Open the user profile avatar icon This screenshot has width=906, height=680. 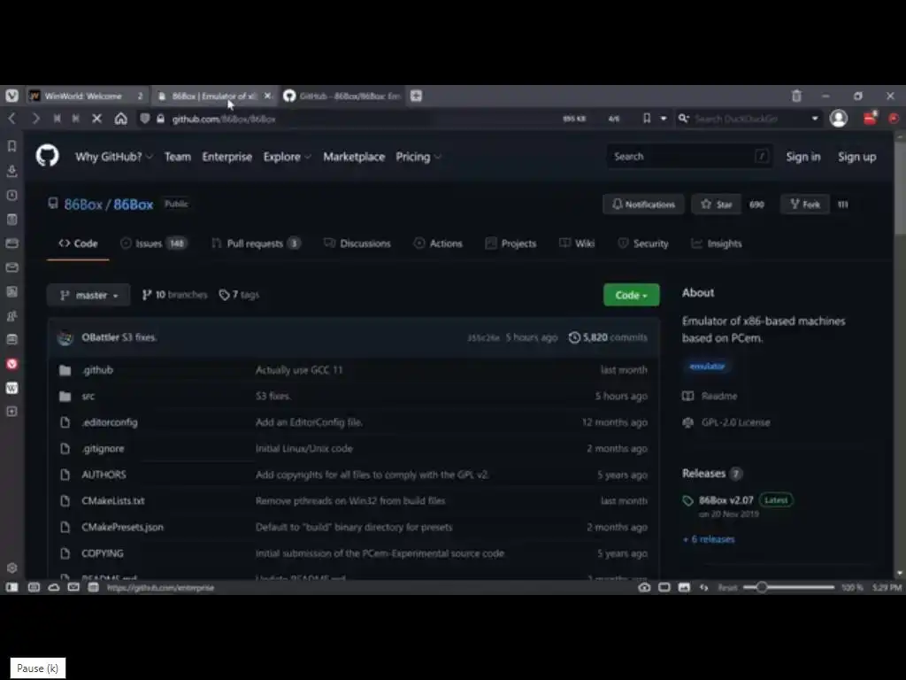point(839,119)
